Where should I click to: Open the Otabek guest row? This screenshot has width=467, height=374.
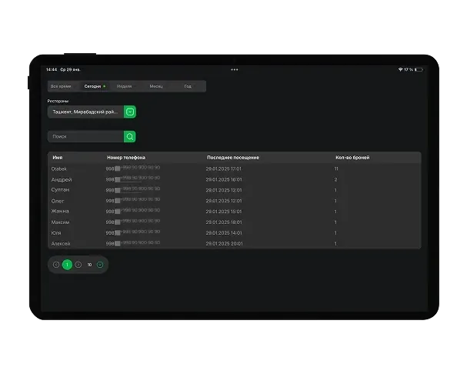(x=235, y=169)
